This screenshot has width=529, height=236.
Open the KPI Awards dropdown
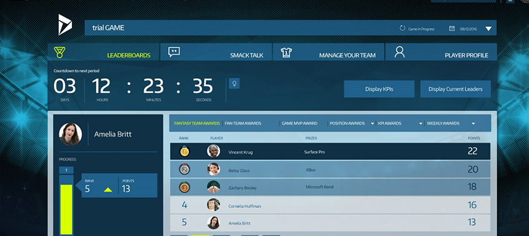point(421,124)
